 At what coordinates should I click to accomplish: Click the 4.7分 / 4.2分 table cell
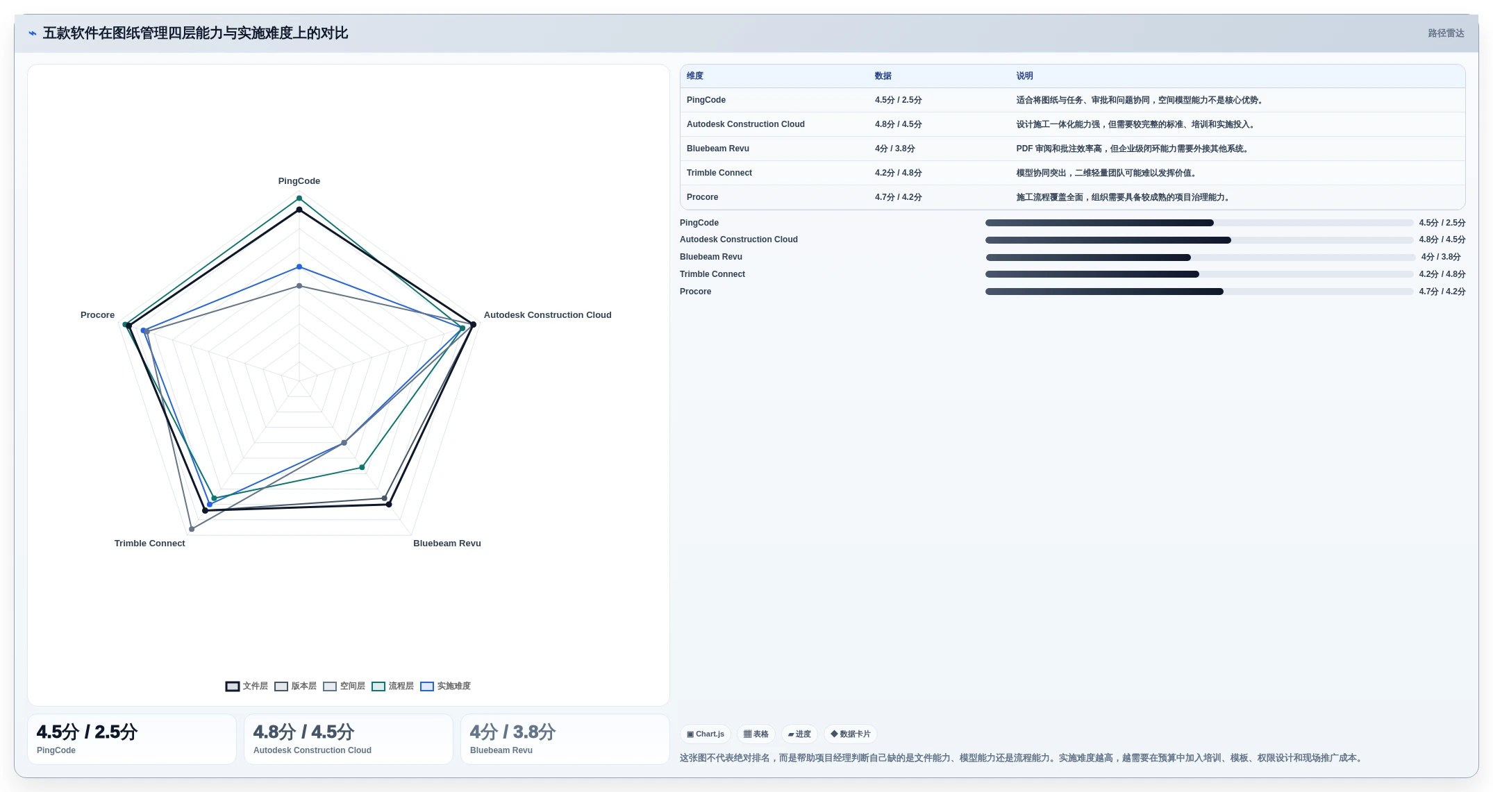click(x=898, y=197)
